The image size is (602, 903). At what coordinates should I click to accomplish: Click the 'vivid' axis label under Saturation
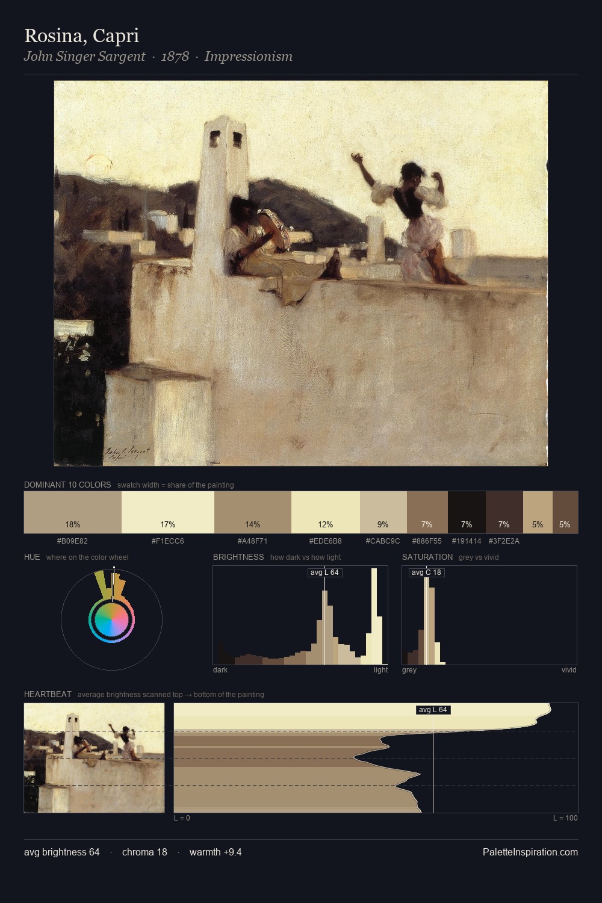tap(569, 670)
